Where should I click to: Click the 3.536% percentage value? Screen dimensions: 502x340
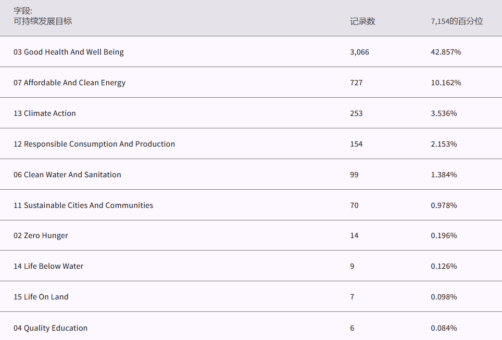[x=444, y=113]
